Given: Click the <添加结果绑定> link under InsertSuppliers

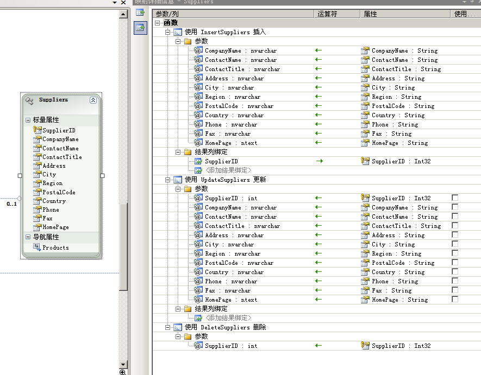Looking at the screenshot, I should pyautogui.click(x=228, y=170).
